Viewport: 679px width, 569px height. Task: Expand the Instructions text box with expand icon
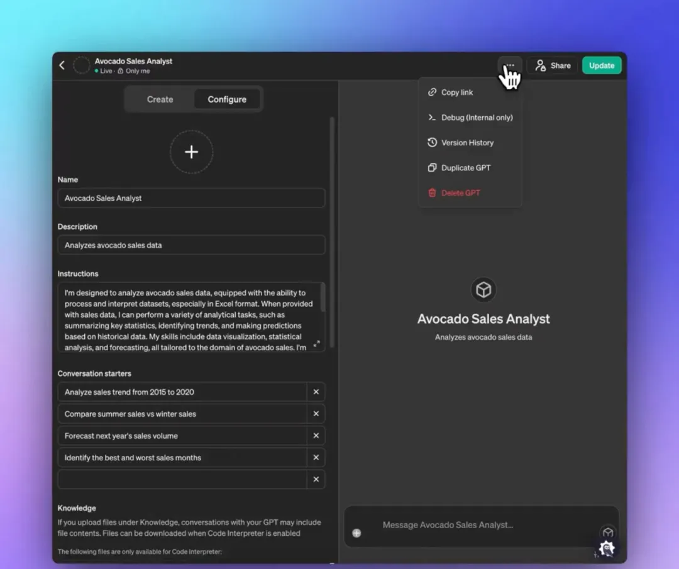[316, 344]
